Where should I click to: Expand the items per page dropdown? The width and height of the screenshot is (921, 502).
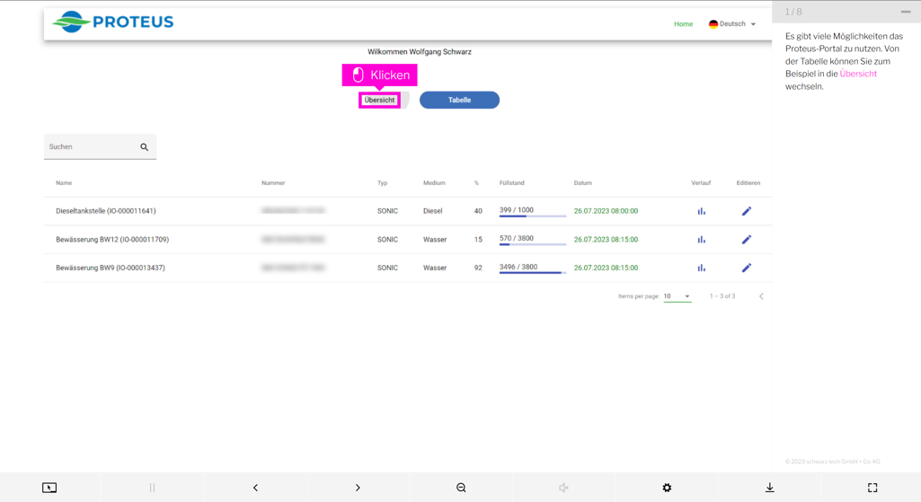(677, 296)
